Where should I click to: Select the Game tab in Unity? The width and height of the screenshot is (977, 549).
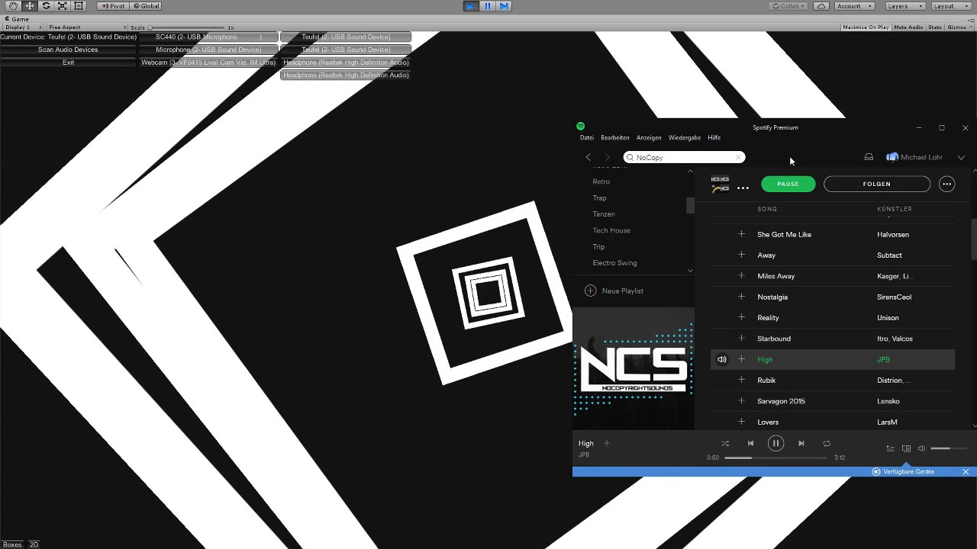pyautogui.click(x=18, y=18)
